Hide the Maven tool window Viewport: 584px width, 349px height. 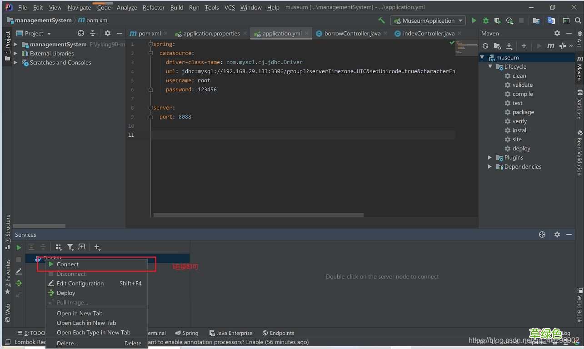click(x=569, y=33)
